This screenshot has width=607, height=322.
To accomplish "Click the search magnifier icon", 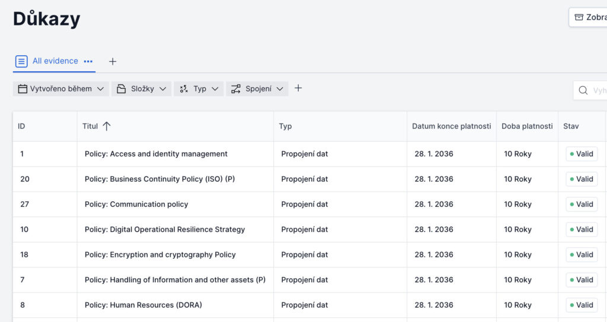I will tap(583, 90).
